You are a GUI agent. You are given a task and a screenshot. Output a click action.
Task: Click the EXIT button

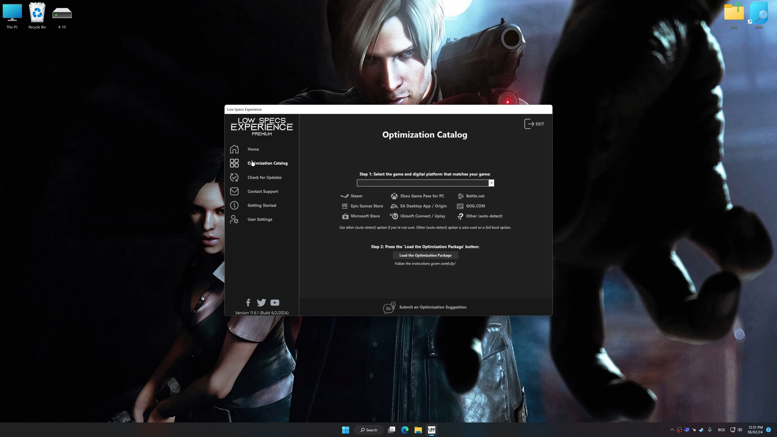coord(534,124)
